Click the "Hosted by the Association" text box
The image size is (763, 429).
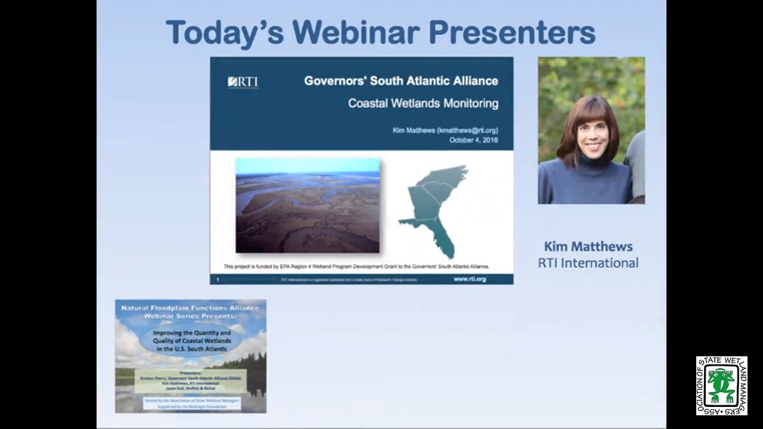(190, 403)
